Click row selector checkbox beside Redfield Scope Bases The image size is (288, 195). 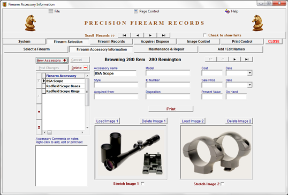click(44, 86)
